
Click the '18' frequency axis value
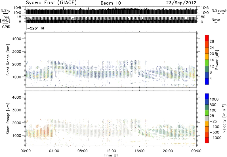(19, 17)
